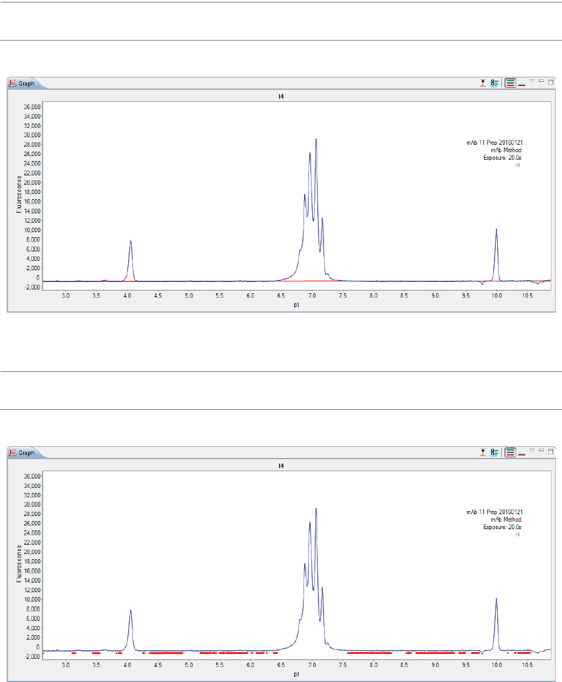Click auto-scale peak icon in lower Graph panel
The width and height of the screenshot is (562, 682).
(483, 452)
